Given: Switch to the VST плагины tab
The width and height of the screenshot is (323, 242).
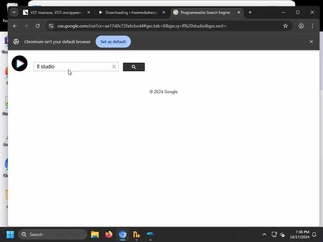Looking at the screenshot, I should (x=56, y=13).
